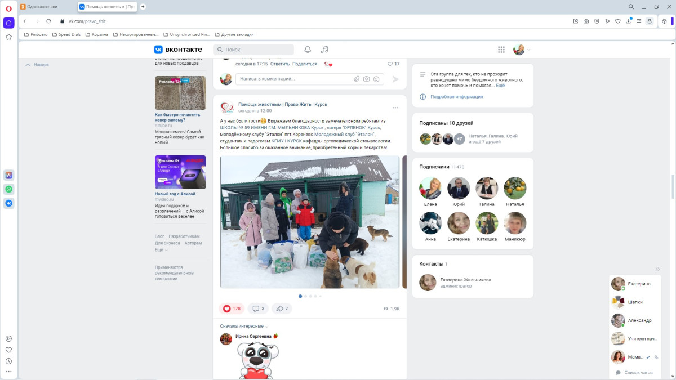Open chat with Александр in the chat list
The width and height of the screenshot is (676, 380).
click(x=635, y=320)
